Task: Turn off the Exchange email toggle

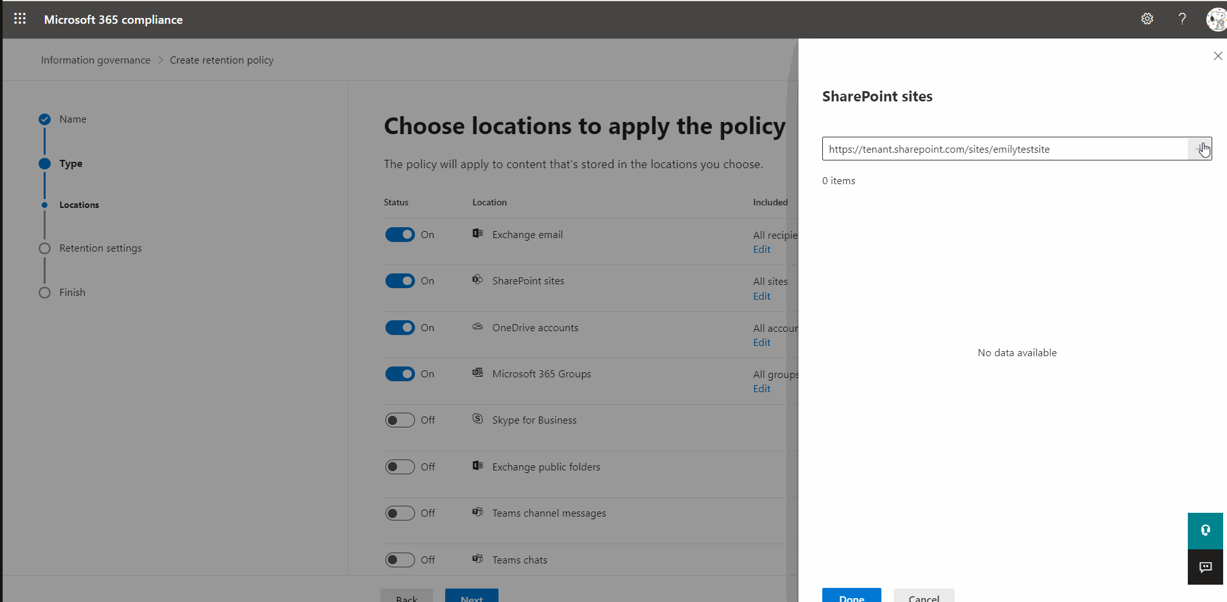Action: pos(400,235)
